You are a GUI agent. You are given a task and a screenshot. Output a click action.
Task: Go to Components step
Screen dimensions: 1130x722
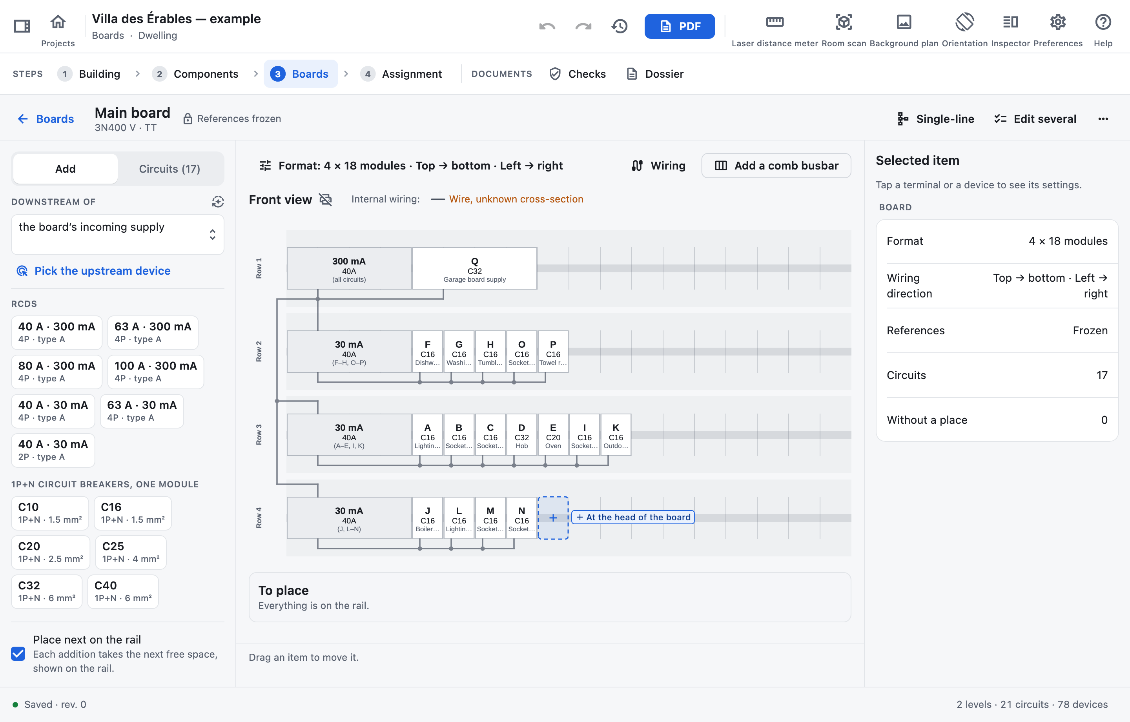(195, 74)
